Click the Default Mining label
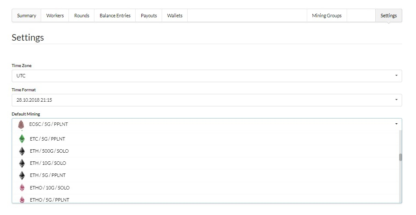Screen dimensions: 416x215 point(26,114)
